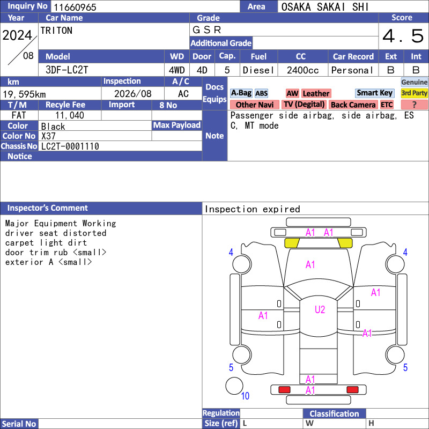The width and height of the screenshot is (429, 429).
Task: Click inquiry number 11660965
Action: 75,7
